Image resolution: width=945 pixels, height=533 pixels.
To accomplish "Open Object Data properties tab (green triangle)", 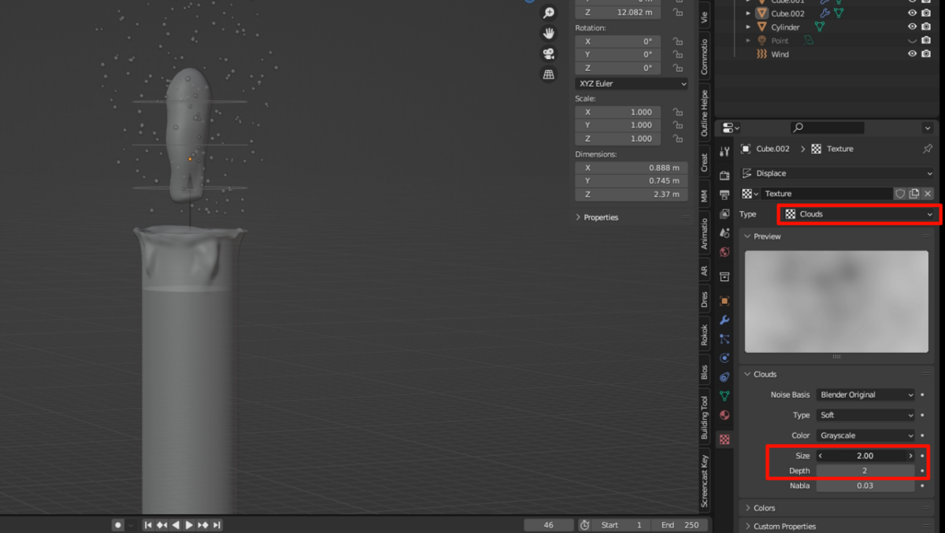I will coord(724,396).
